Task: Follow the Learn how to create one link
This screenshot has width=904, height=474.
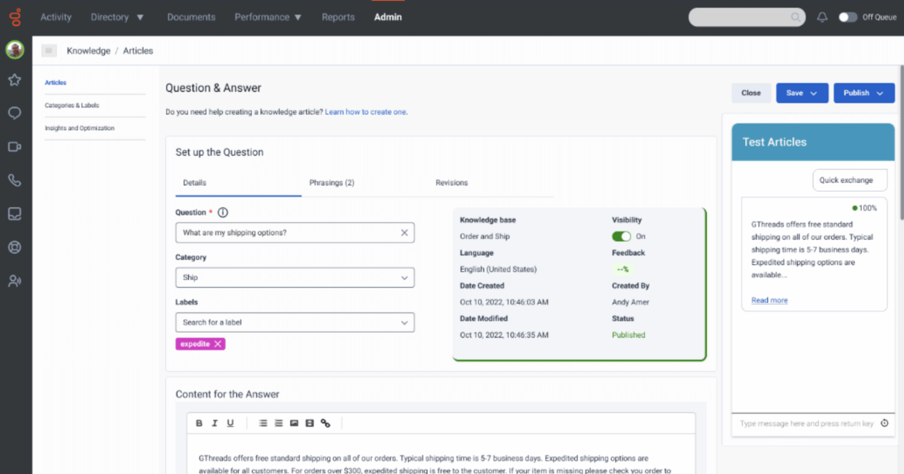Action: tap(365, 112)
